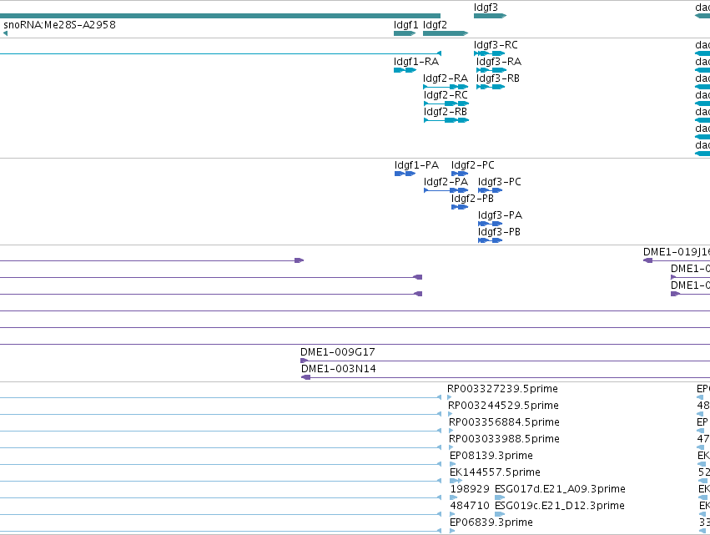Click the DME1-003N14 clone end arrow
Screen dimensions: 710x535
coord(305,377)
